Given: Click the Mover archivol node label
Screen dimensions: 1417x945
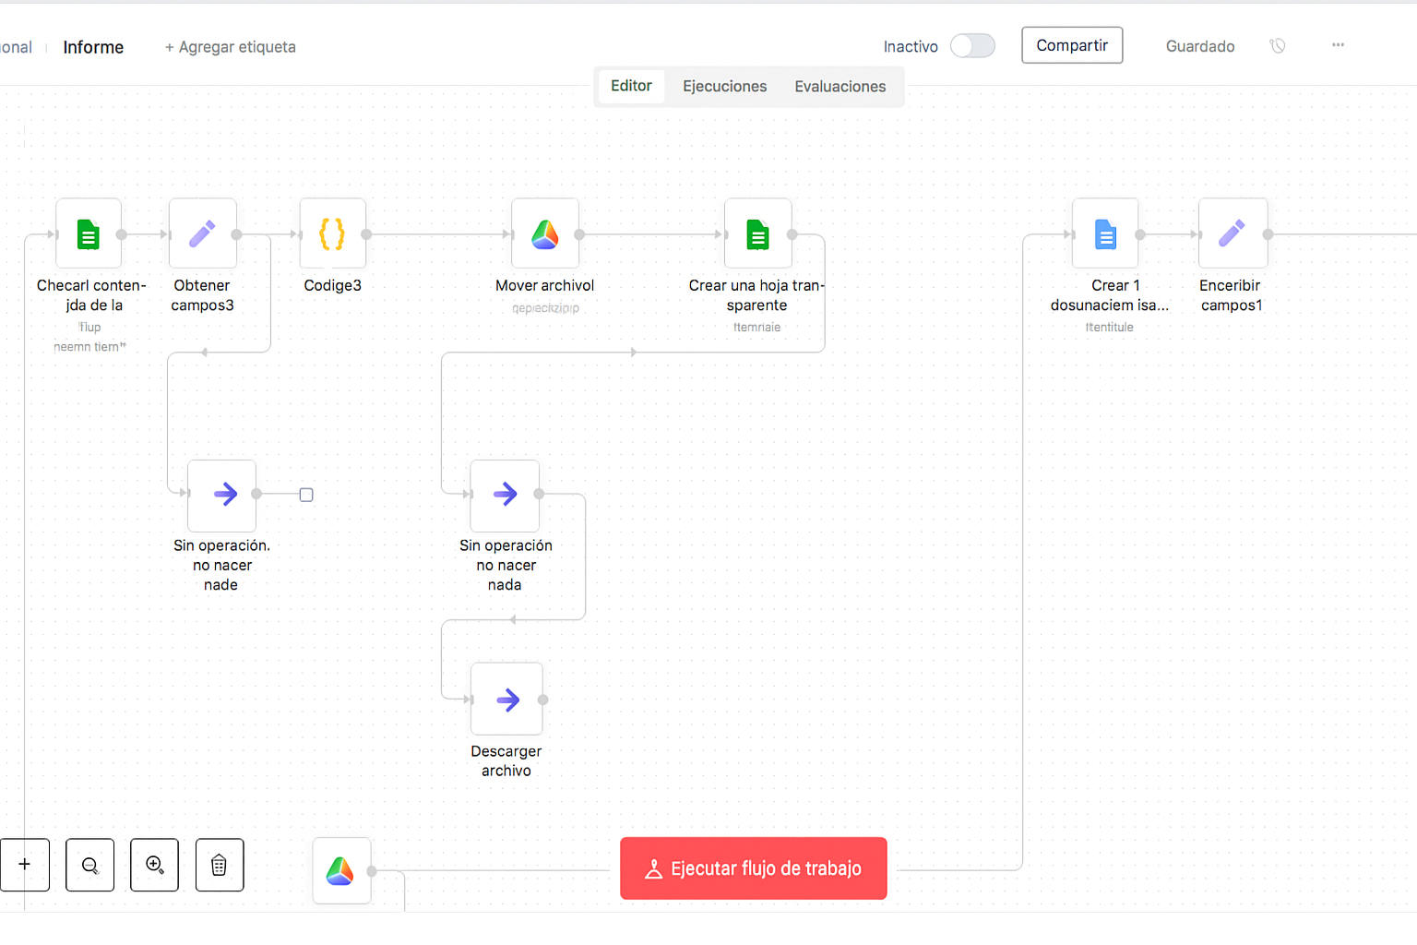Looking at the screenshot, I should click(544, 285).
